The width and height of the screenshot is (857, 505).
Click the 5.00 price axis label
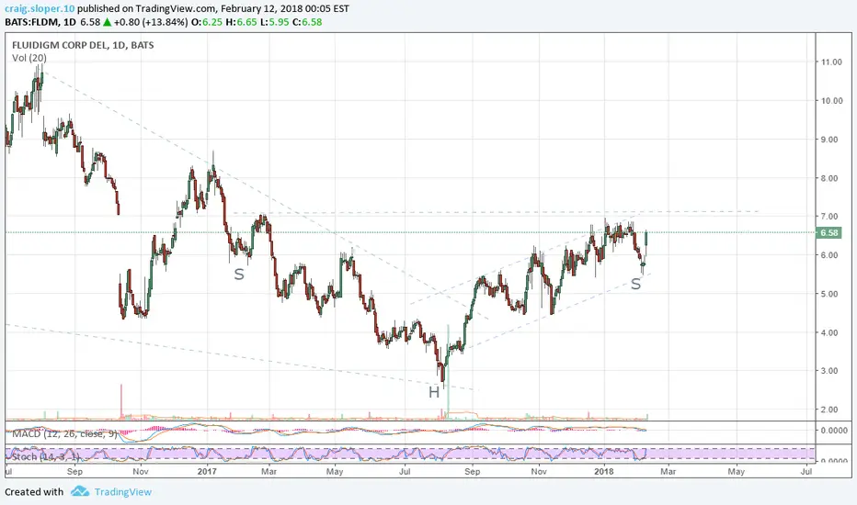[829, 294]
